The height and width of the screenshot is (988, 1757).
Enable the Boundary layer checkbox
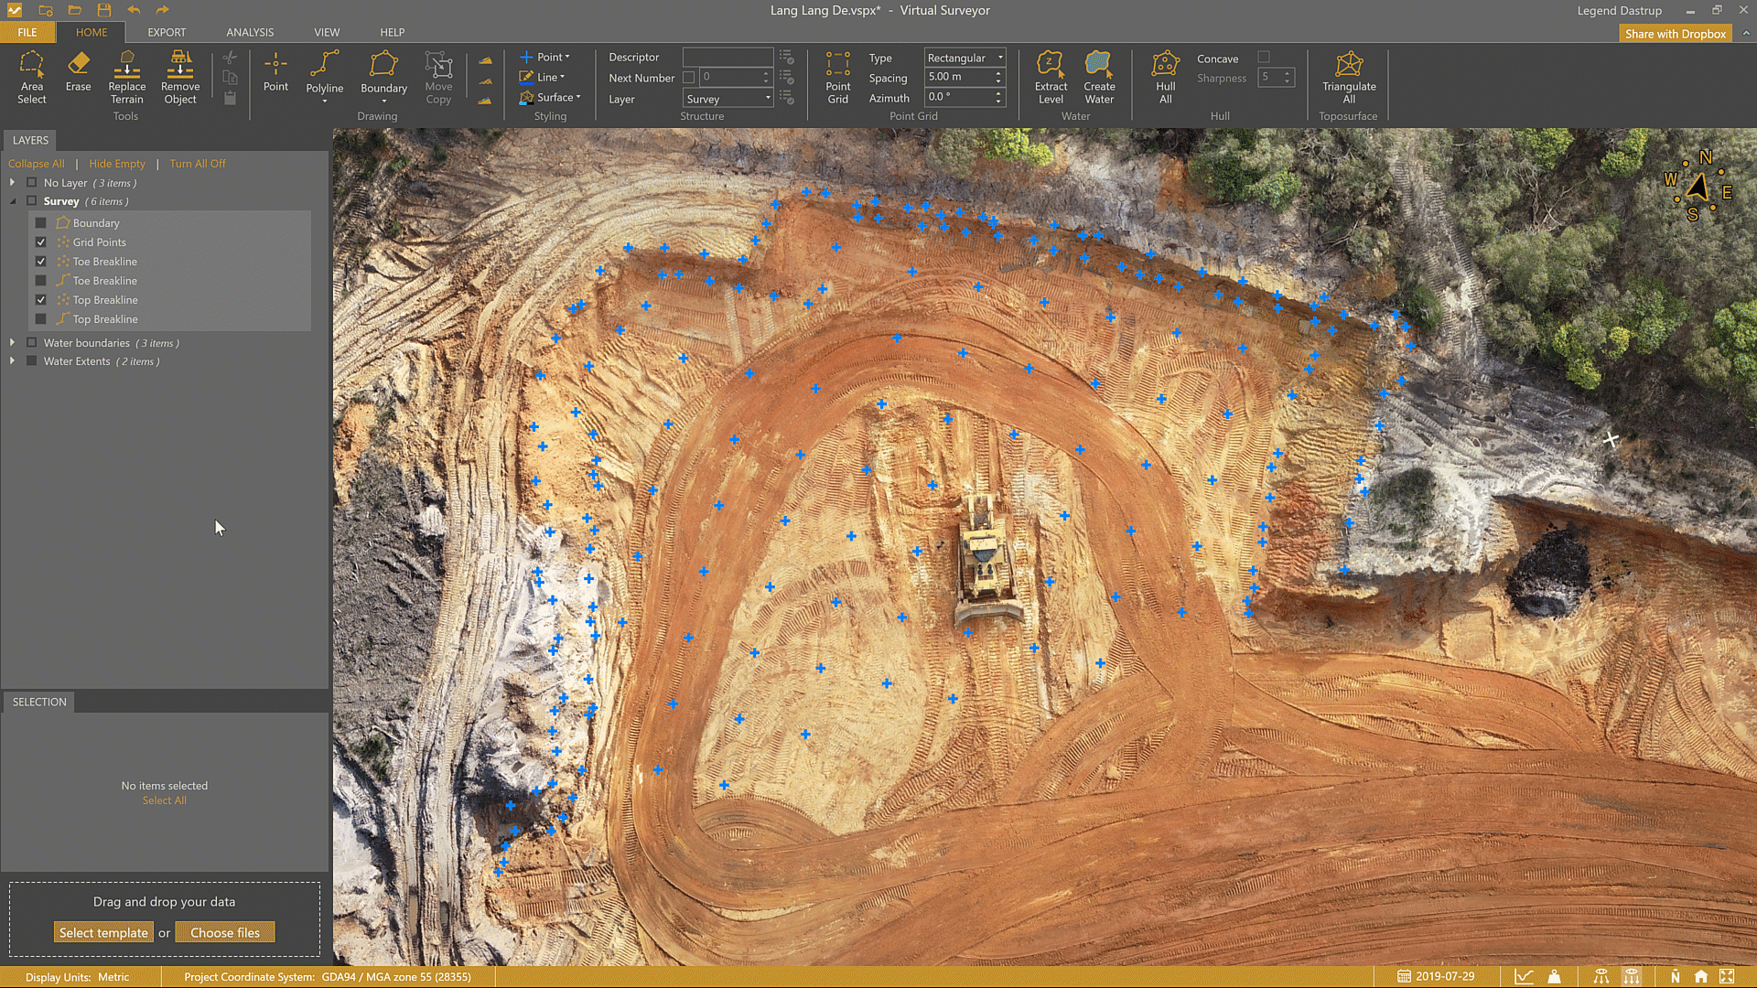41,223
